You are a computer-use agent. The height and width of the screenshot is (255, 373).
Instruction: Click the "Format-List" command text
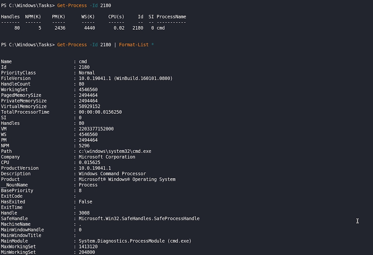tap(134, 45)
